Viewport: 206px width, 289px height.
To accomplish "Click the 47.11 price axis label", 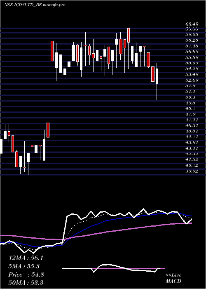I will 192,120.
